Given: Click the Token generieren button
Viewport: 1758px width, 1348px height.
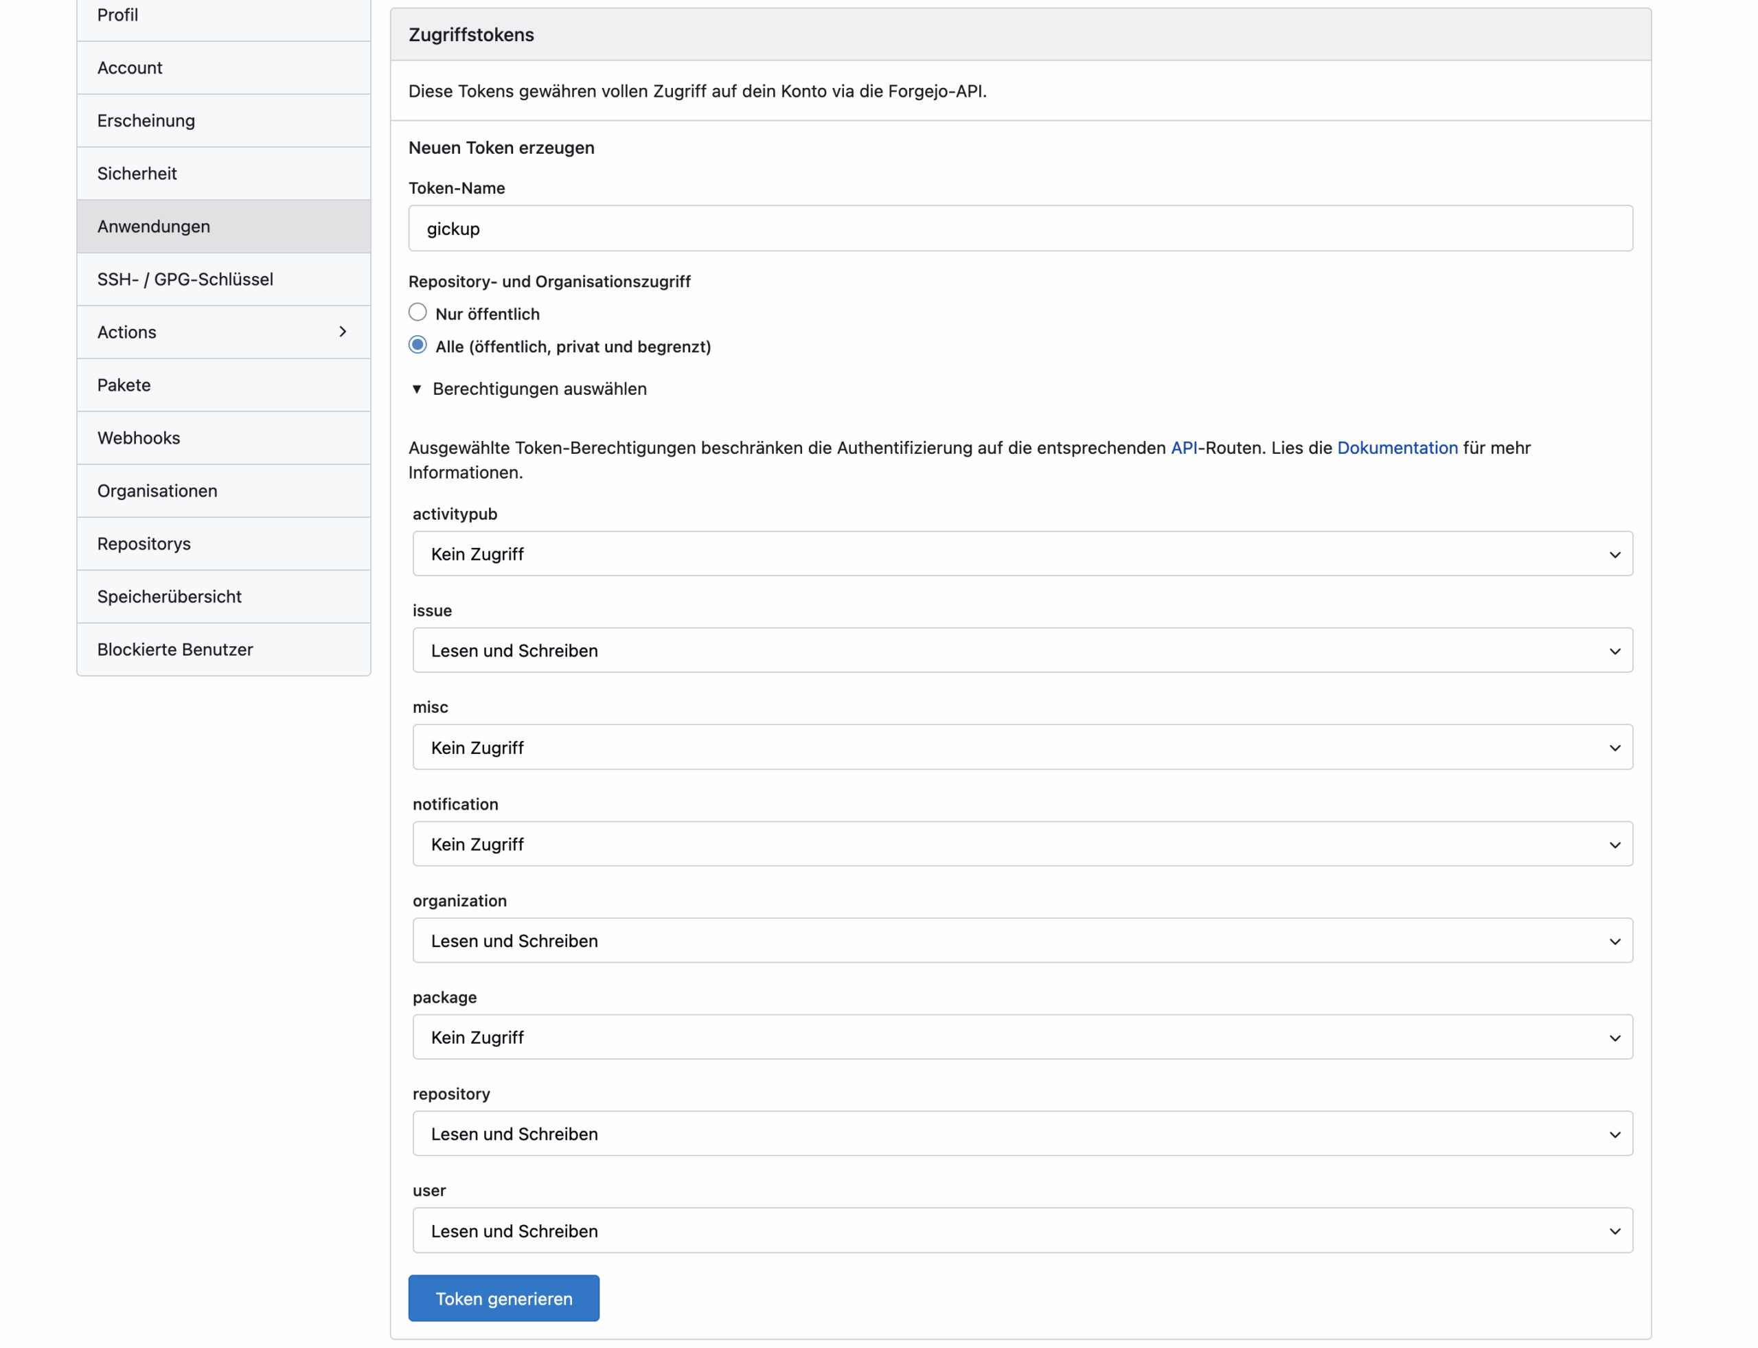Looking at the screenshot, I should click(x=503, y=1297).
